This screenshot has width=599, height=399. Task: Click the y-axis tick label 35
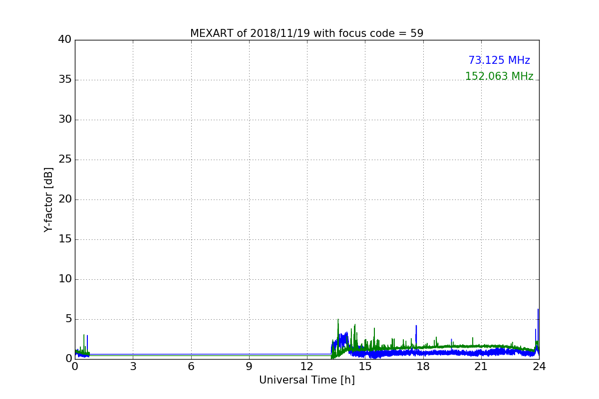pyautogui.click(x=65, y=80)
